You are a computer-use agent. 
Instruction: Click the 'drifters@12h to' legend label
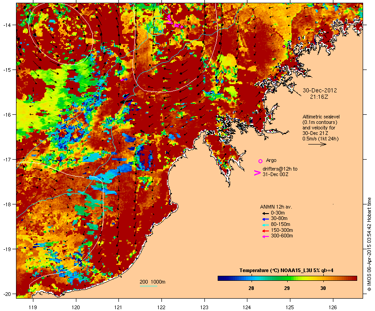280,169
